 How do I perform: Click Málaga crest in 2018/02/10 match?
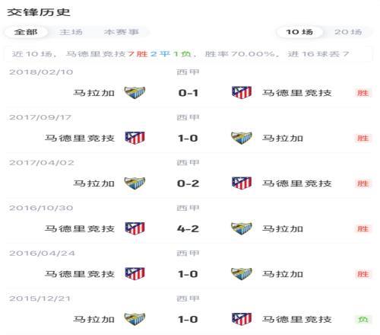(135, 93)
